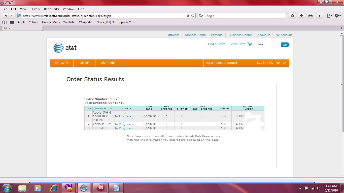
Task: Open the SHOP navigation tab
Action: pos(85,63)
